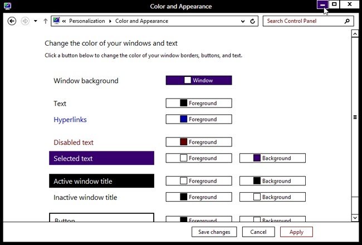Screen dimensions: 362x245
Task: Expand the address bar history dropdown
Action: click(x=243, y=21)
